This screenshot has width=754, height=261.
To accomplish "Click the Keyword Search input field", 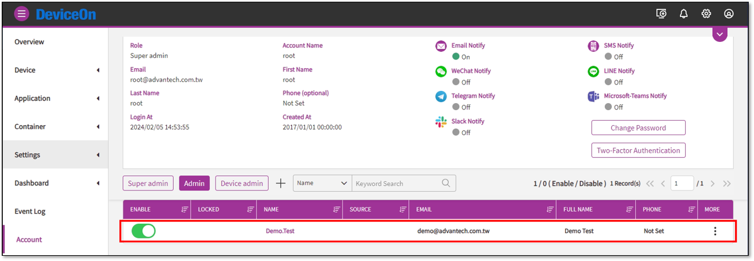I will (x=396, y=184).
